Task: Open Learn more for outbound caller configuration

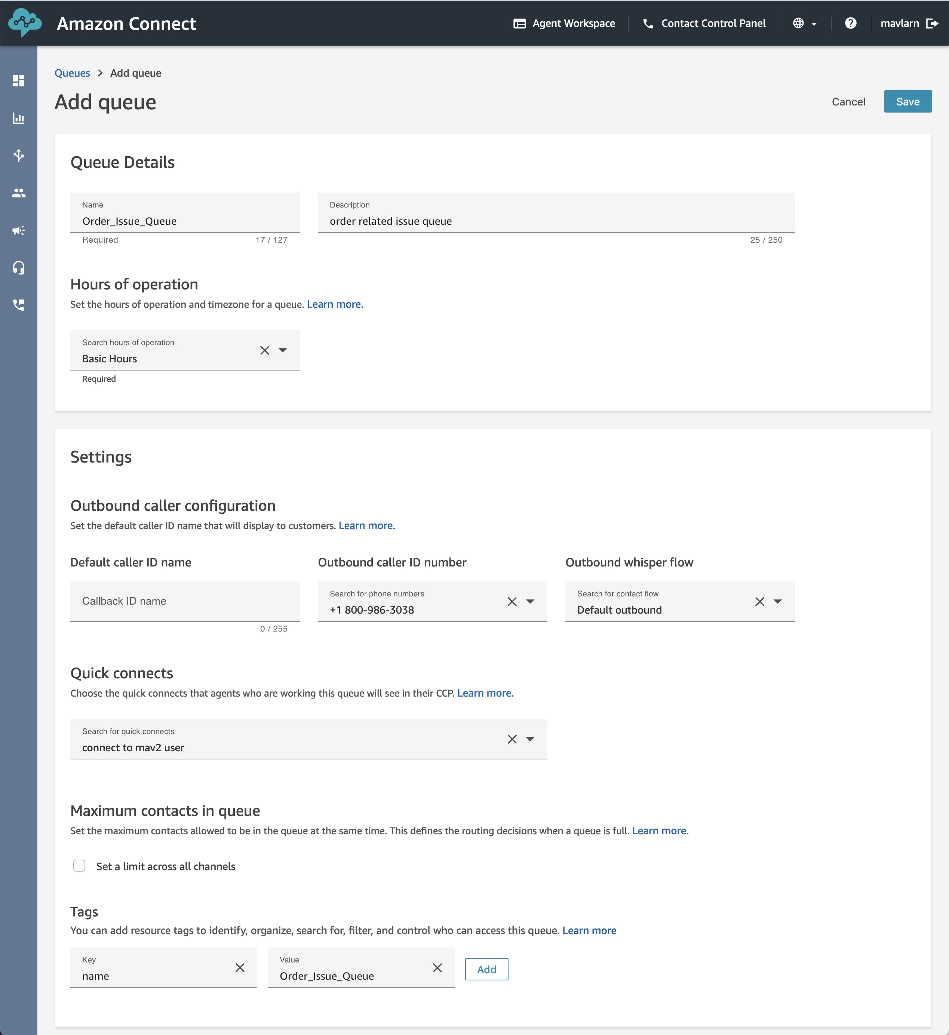Action: point(367,526)
